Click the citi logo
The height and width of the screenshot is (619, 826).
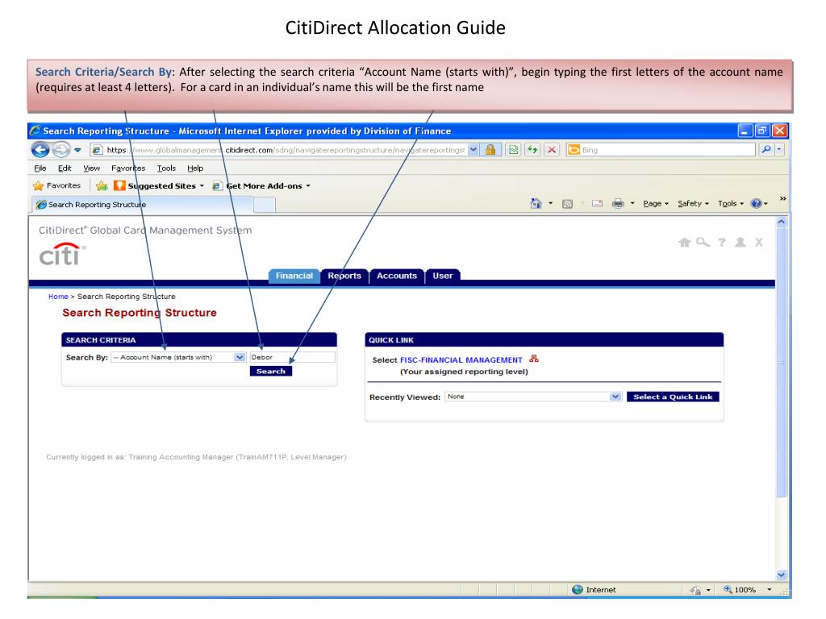point(62,254)
